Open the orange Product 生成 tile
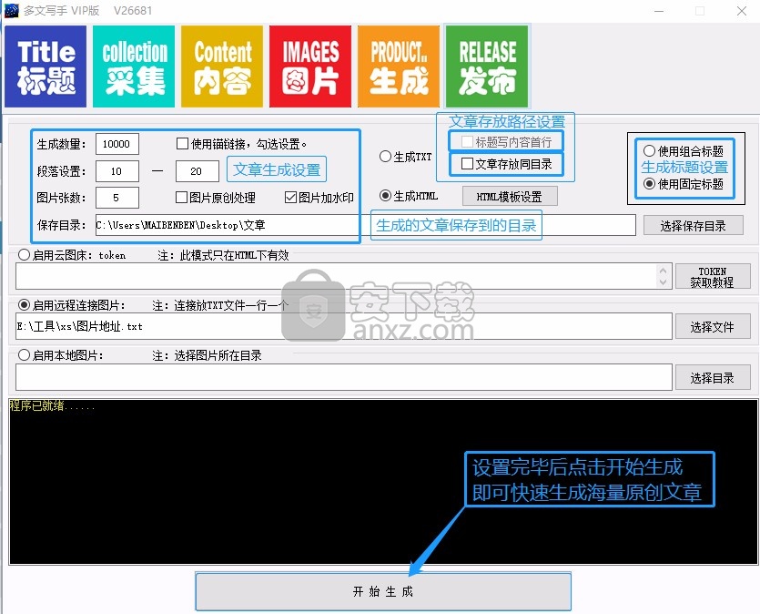Image resolution: width=760 pixels, height=614 pixels. tap(399, 67)
